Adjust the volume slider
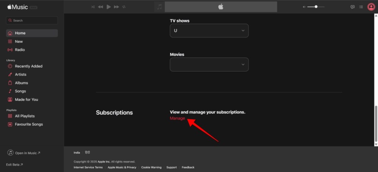Screen dimensions: 378x172 (x=316, y=7)
